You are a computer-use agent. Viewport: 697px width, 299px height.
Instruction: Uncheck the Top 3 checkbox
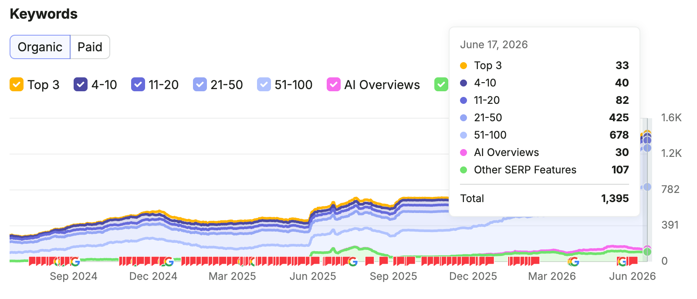click(17, 84)
